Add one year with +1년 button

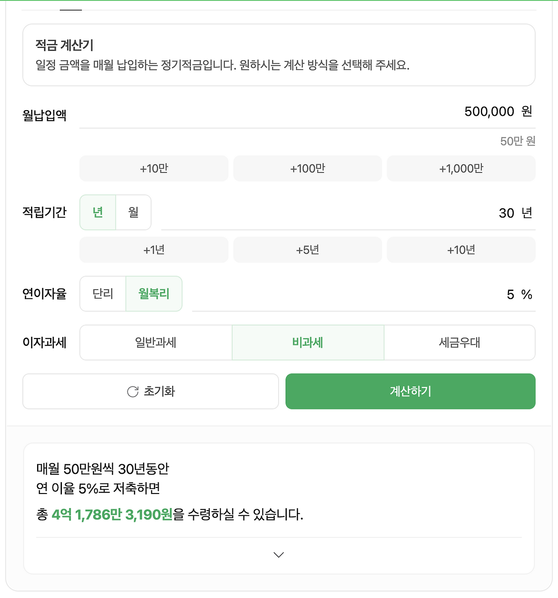[153, 250]
